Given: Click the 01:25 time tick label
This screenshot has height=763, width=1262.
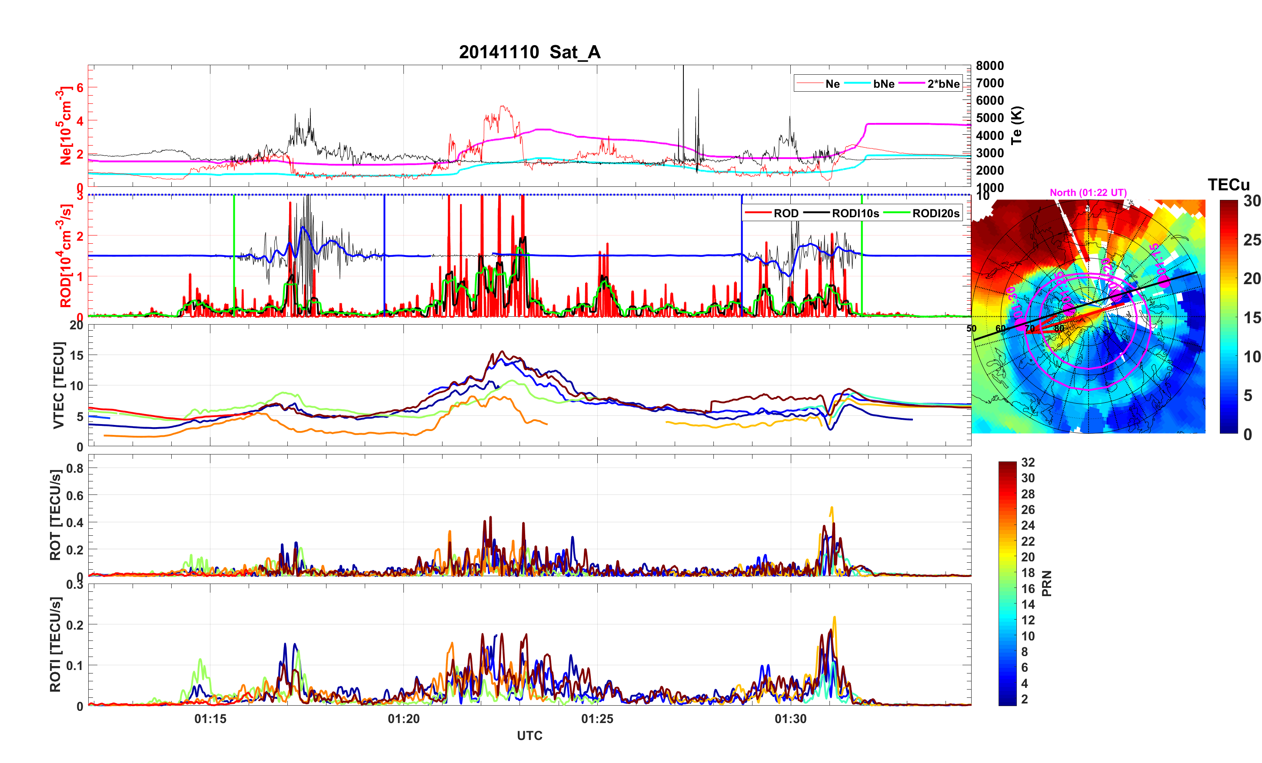Looking at the screenshot, I should click(x=597, y=719).
